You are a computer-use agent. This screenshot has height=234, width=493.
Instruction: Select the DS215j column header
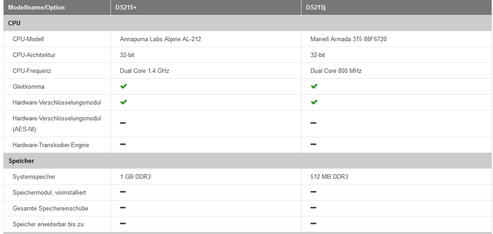tap(397, 8)
